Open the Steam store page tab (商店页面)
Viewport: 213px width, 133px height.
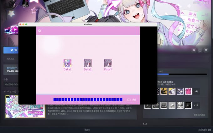(10, 59)
